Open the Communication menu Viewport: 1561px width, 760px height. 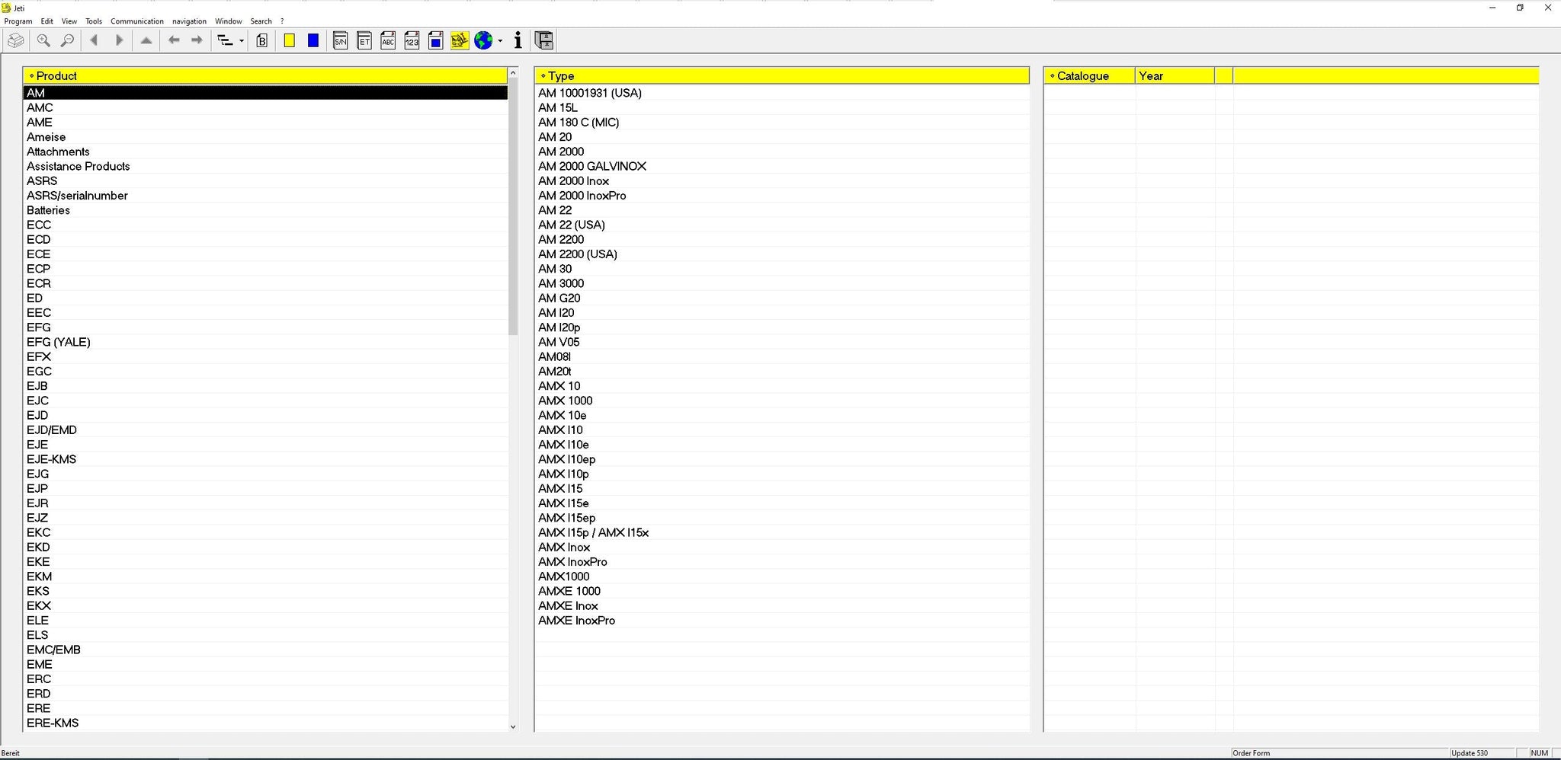tap(136, 21)
